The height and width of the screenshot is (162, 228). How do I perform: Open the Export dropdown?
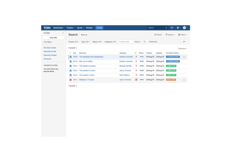tap(170, 35)
